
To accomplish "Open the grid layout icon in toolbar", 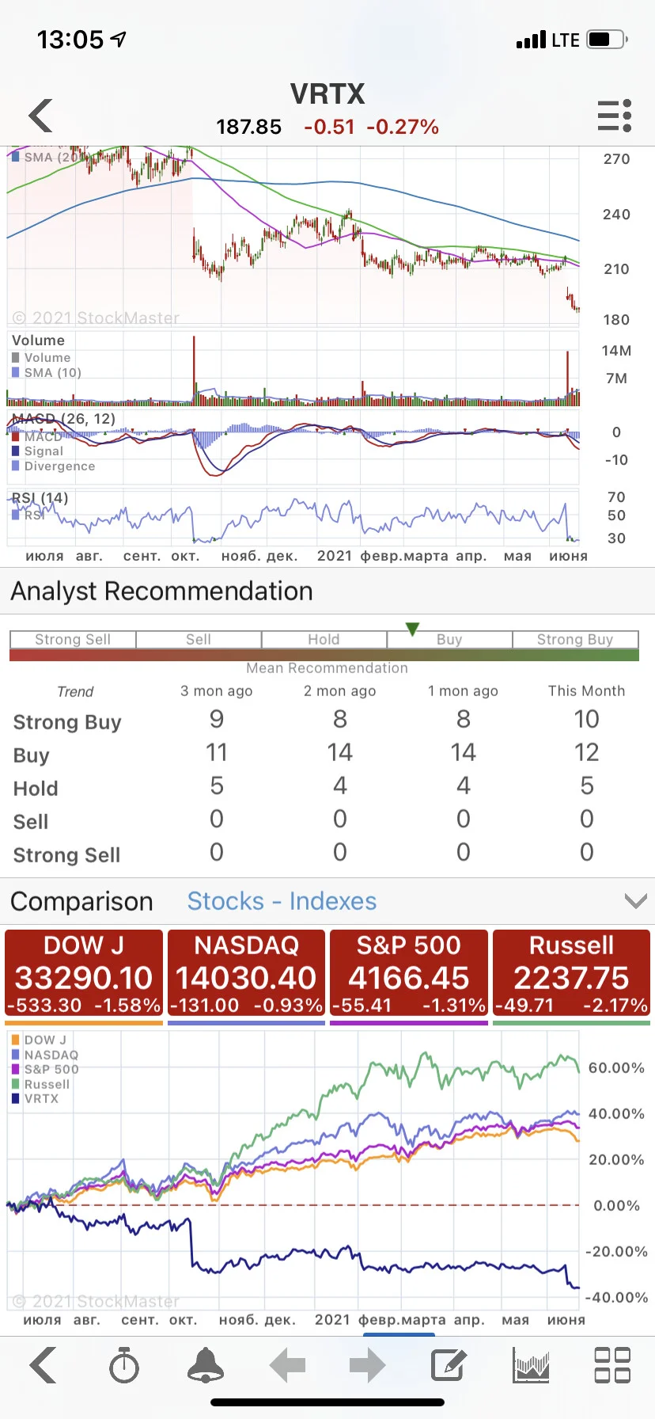I will coord(612,1365).
